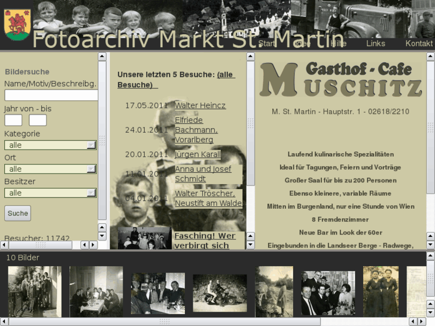The height and width of the screenshot is (326, 435).
Task: Click the search panel vertical scrollbar thumb
Action: click(102, 140)
